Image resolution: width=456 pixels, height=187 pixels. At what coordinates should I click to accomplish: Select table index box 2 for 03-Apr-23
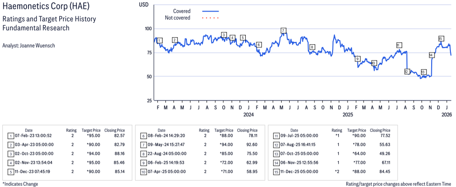coord(10,145)
